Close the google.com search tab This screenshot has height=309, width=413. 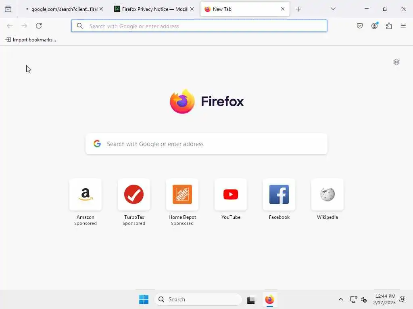coord(101,9)
